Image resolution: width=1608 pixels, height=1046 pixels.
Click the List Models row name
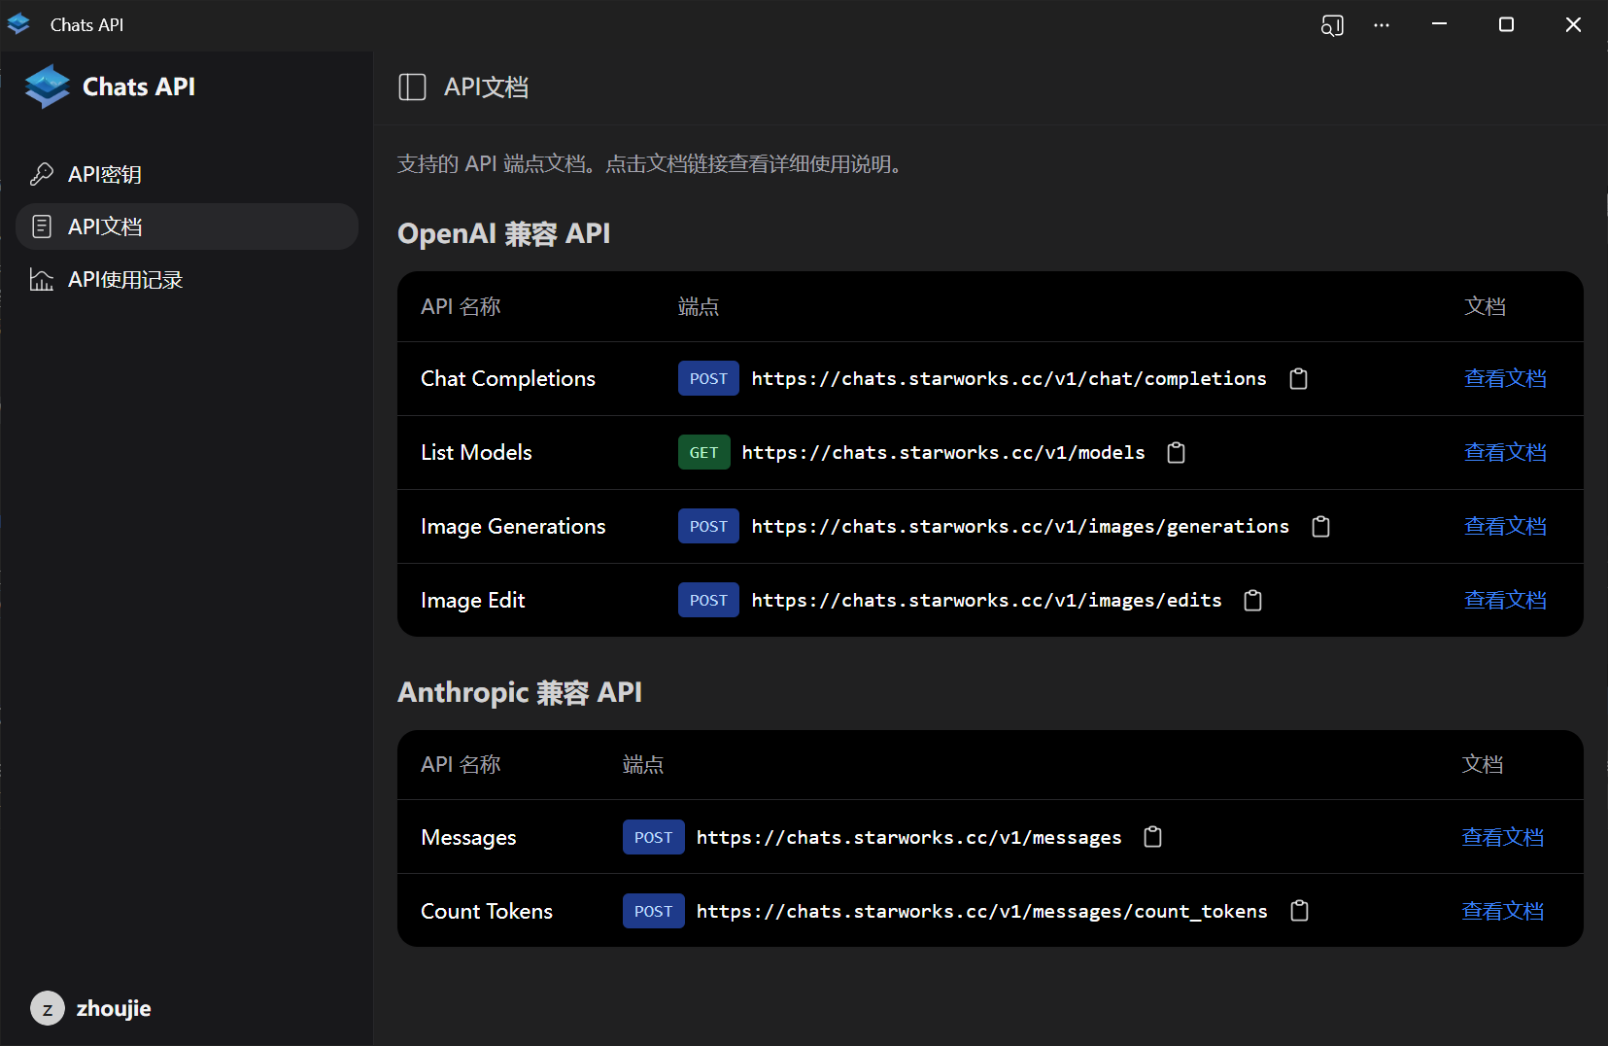tap(476, 453)
